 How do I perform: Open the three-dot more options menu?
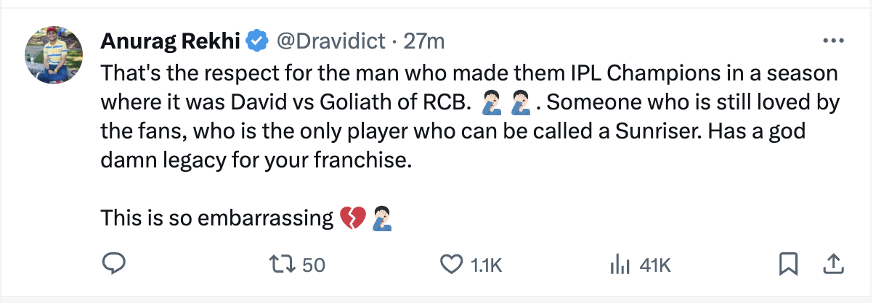(x=832, y=41)
